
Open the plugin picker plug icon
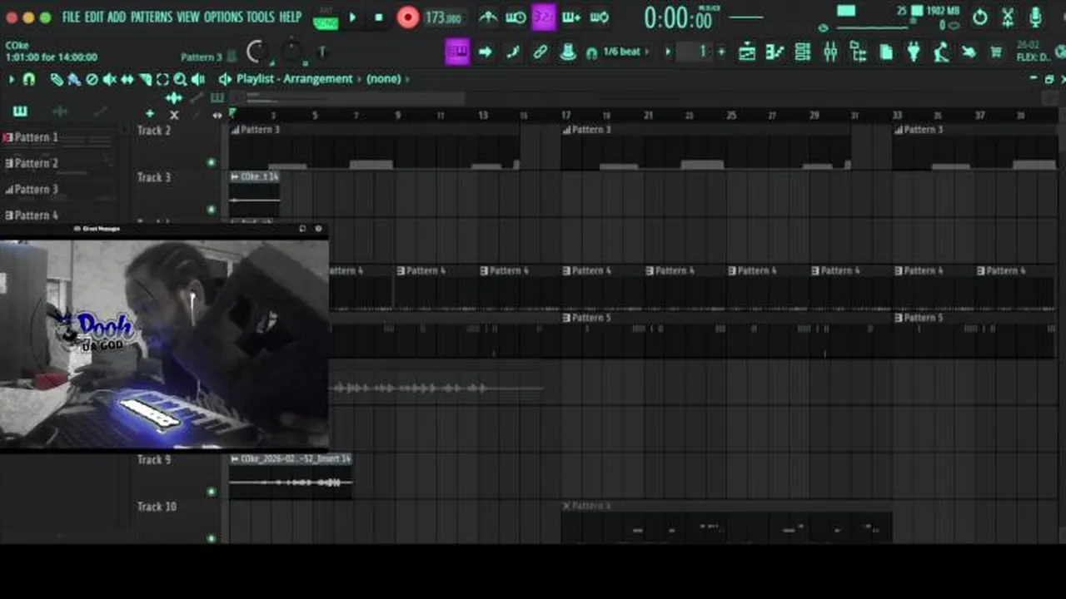(914, 52)
